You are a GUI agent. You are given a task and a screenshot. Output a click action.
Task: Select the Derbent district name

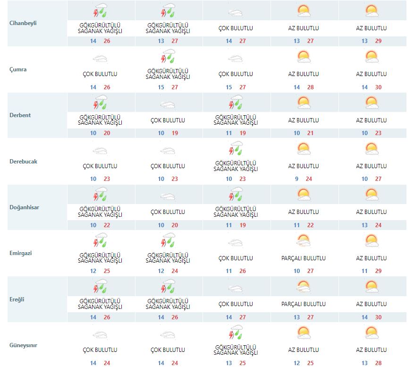tap(20, 115)
